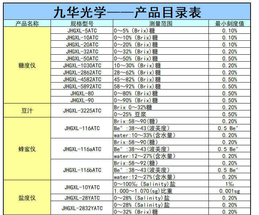This screenshot has height=215, width=259.
Task: Select model JHGXL-50ATC
Action: 82,59
